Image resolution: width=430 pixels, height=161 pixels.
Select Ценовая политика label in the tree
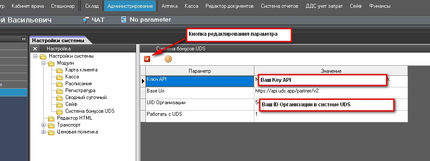pos(77,132)
